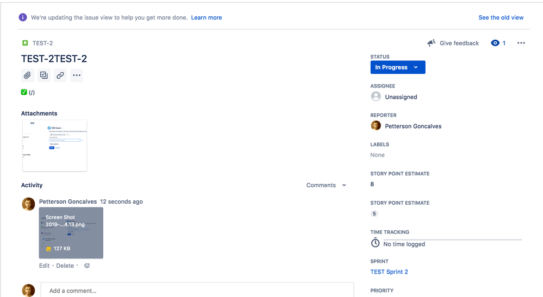Click See the old view link
The height and width of the screenshot is (297, 543).
click(x=501, y=17)
